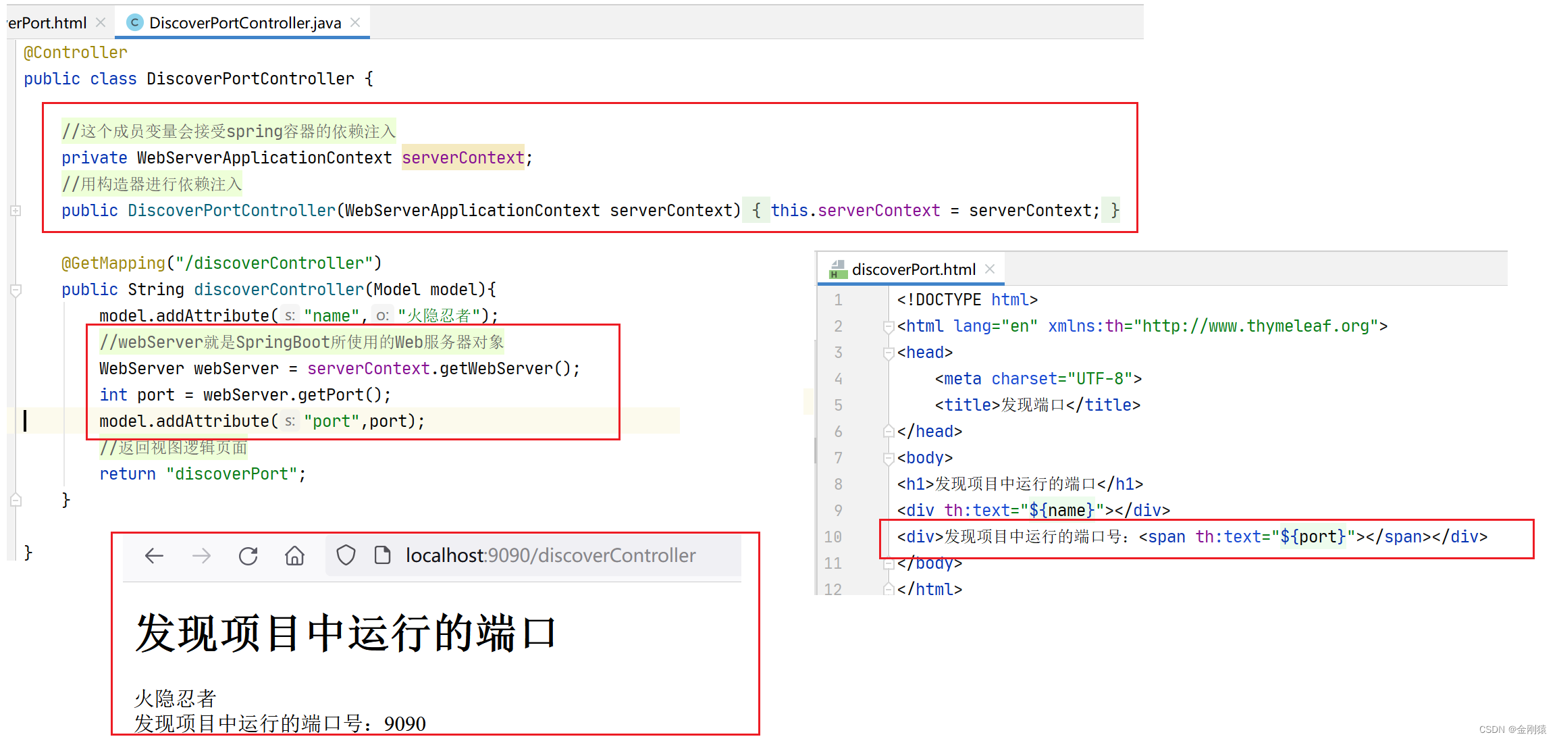Screen dimensions: 1557x741
Task: Click the thymeleaf namespace URL
Action: pyautogui.click(x=1255, y=326)
